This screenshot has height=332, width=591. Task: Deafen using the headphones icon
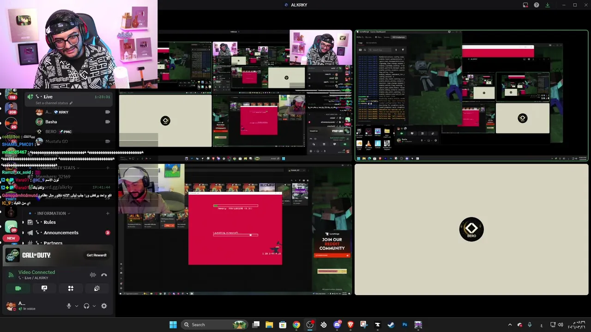86,306
